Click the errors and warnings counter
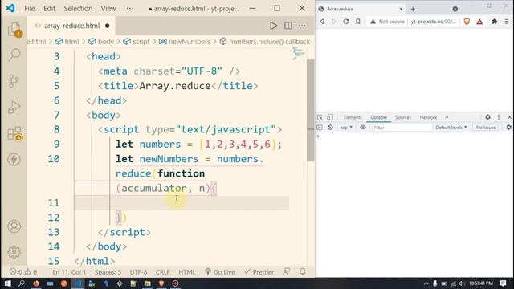 pos(23,272)
